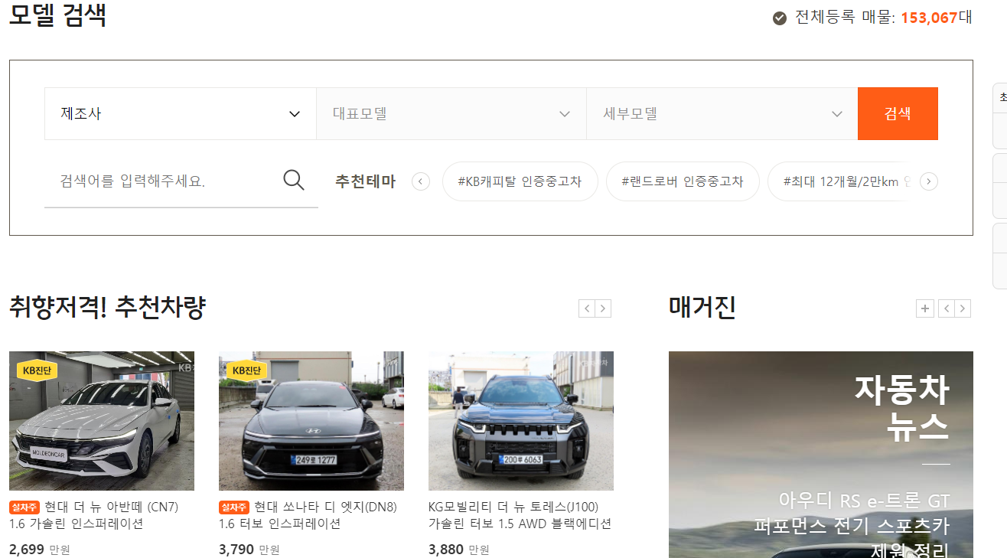
Task: Go to next 추천차량 recommended cars
Action: 604,308
